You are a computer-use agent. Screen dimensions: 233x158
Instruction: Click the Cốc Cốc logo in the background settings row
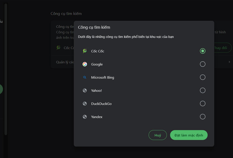tap(59, 47)
